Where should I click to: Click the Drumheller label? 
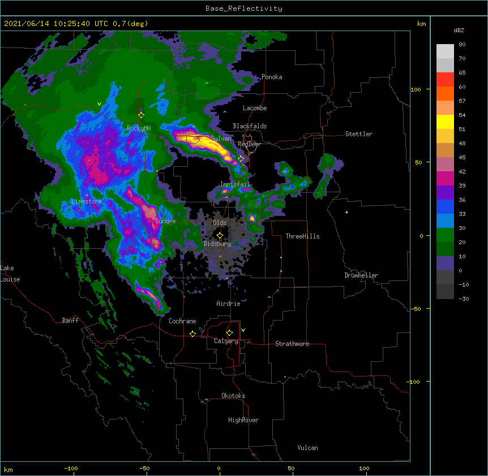(x=361, y=275)
